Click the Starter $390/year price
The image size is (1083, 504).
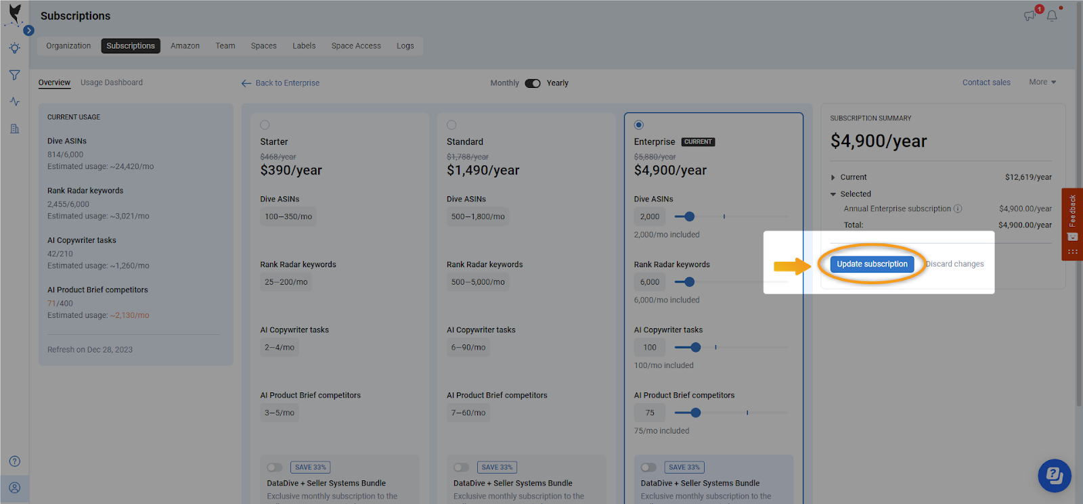click(x=291, y=170)
